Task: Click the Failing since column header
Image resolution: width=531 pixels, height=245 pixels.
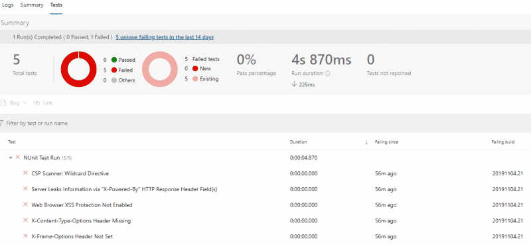Action: (x=386, y=142)
